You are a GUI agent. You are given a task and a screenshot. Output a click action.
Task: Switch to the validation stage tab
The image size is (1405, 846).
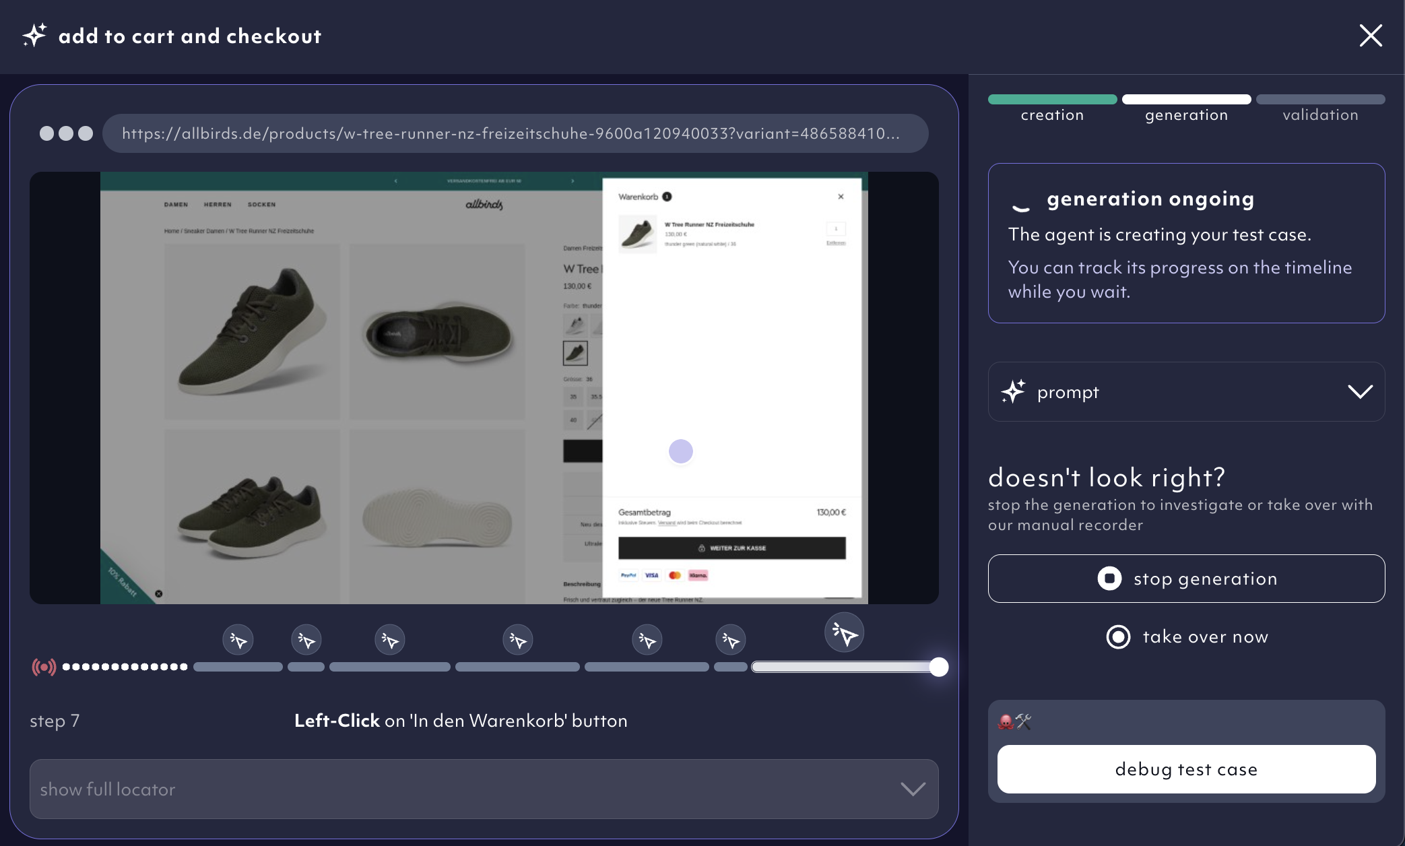(x=1320, y=109)
